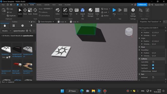Launch Import 3D

(x=83, y=12)
